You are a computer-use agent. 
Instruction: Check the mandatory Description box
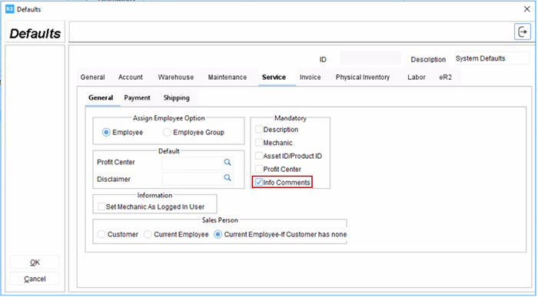tap(259, 130)
